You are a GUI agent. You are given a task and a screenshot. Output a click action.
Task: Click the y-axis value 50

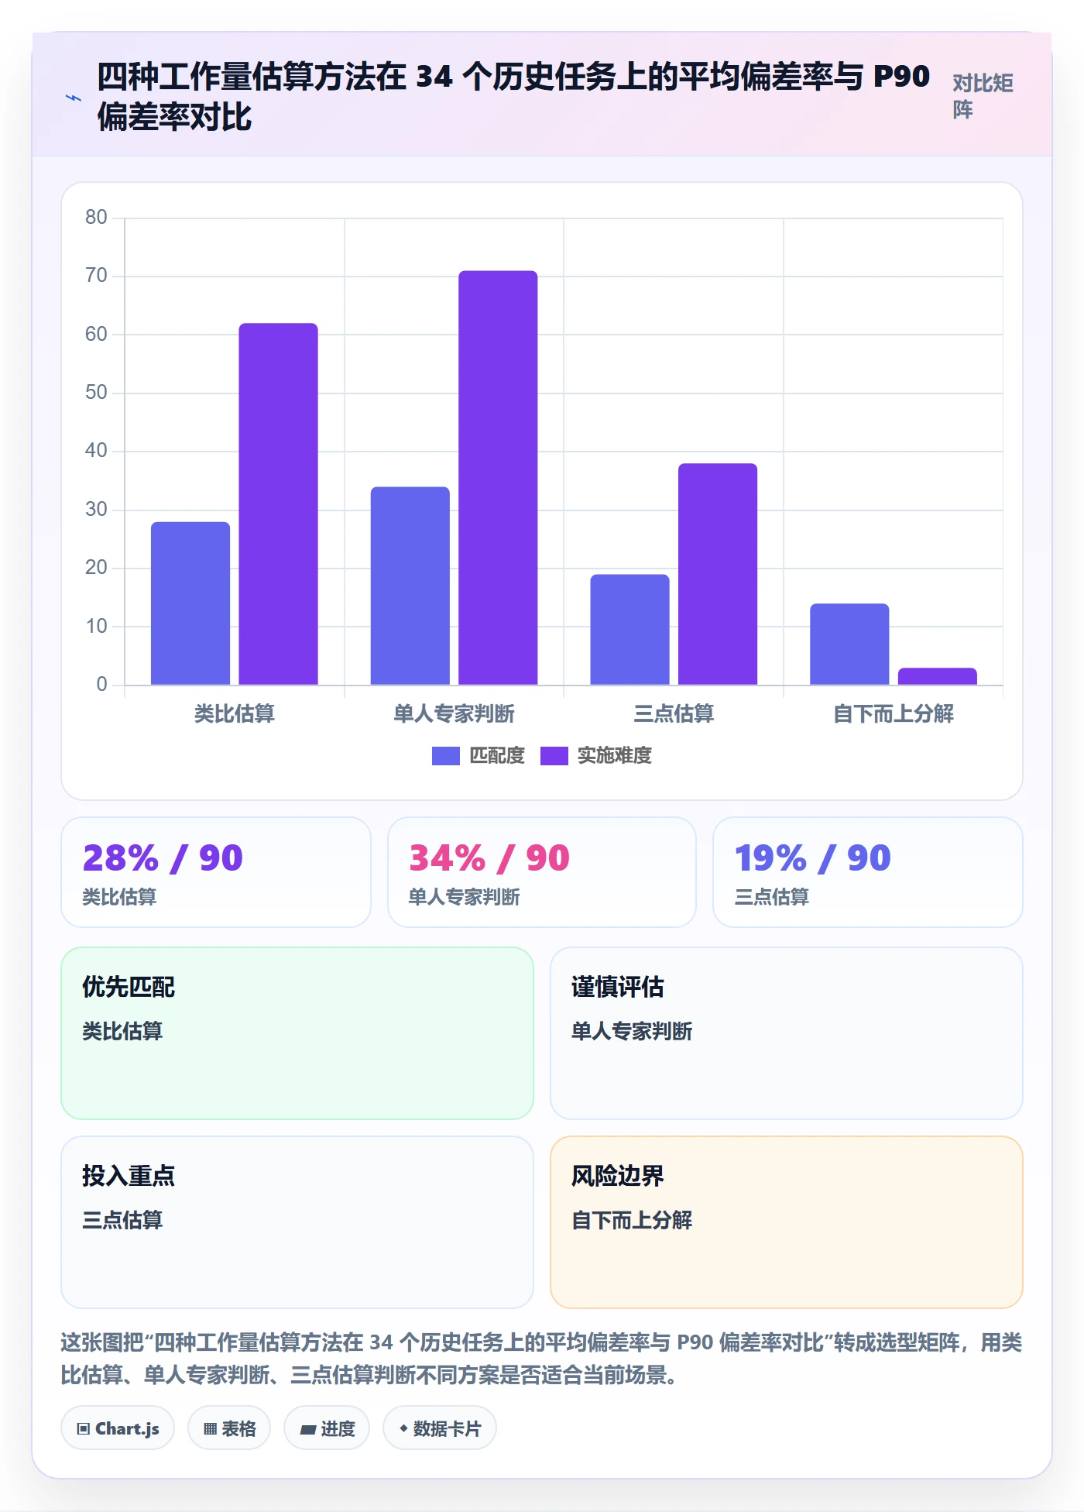96,392
